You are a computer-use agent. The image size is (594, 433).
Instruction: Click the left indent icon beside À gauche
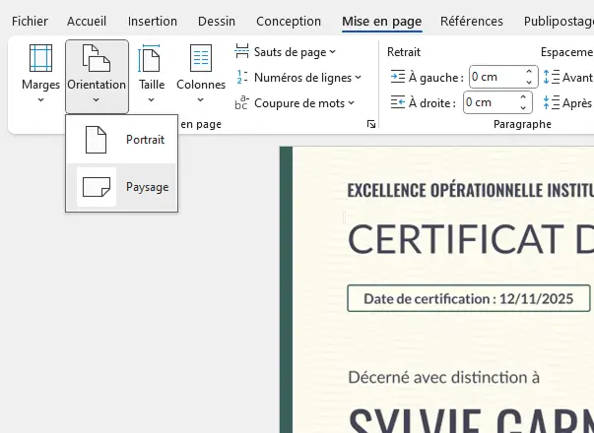[x=398, y=77]
